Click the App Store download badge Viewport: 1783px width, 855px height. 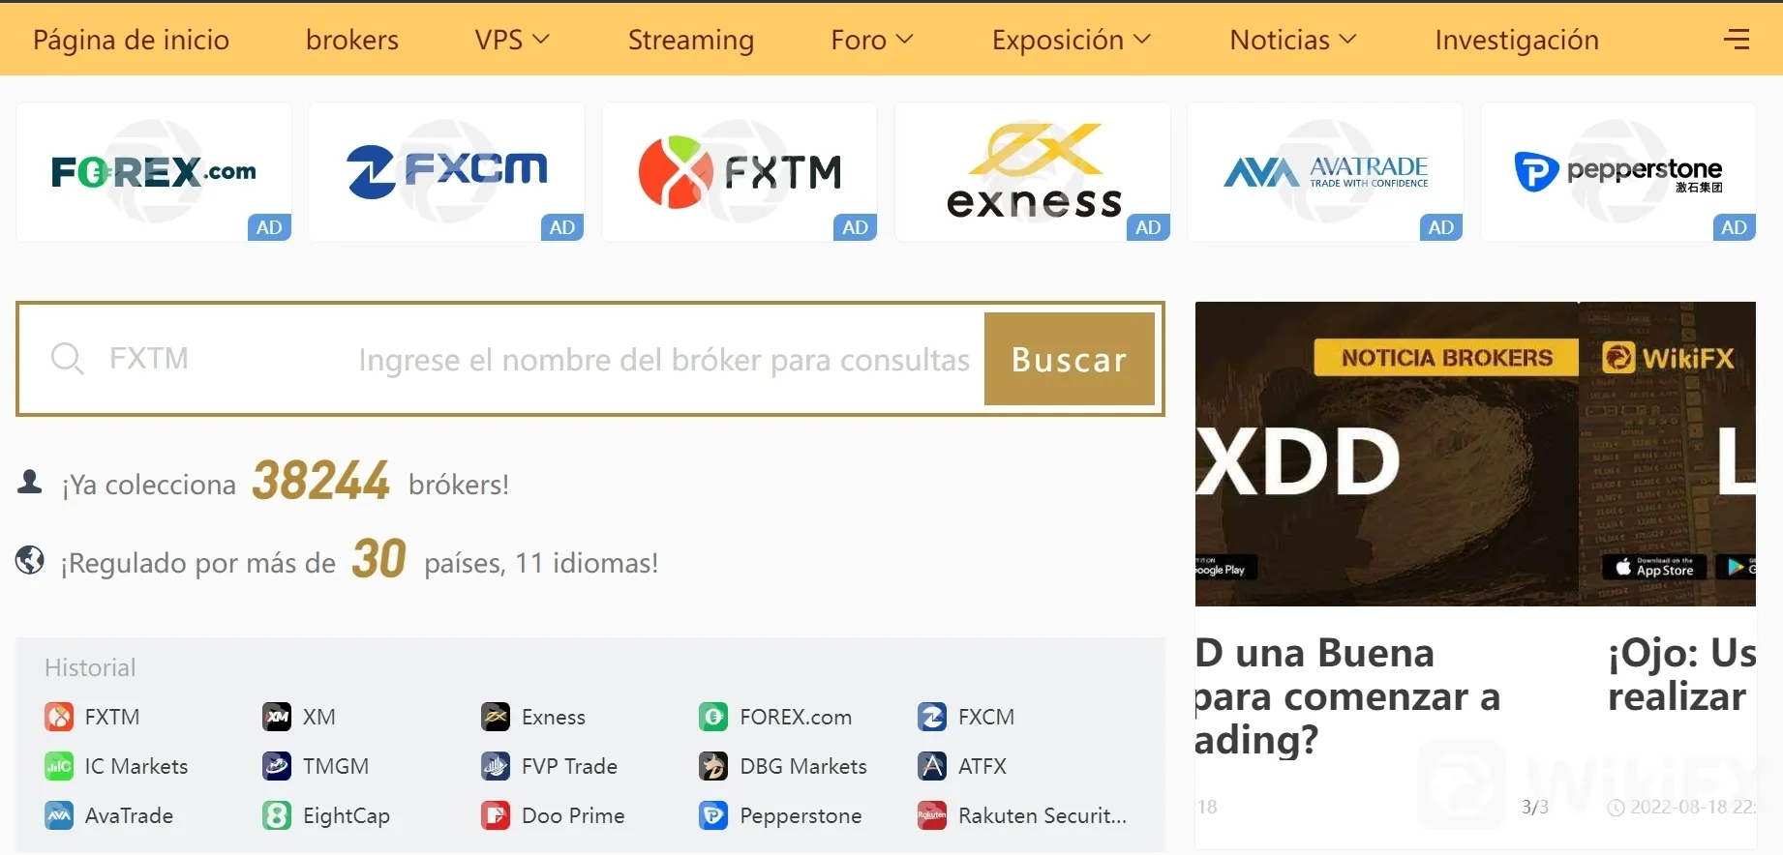pos(1655,567)
